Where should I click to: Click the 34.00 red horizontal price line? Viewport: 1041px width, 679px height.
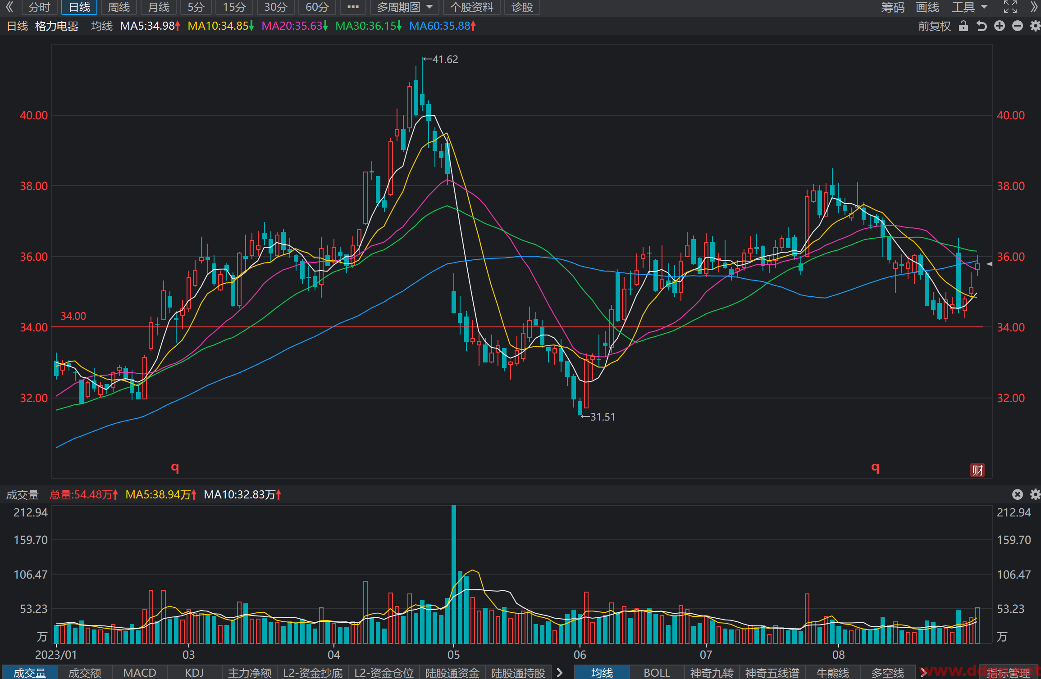click(517, 327)
